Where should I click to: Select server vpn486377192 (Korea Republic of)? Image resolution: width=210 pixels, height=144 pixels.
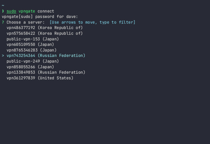(44, 28)
